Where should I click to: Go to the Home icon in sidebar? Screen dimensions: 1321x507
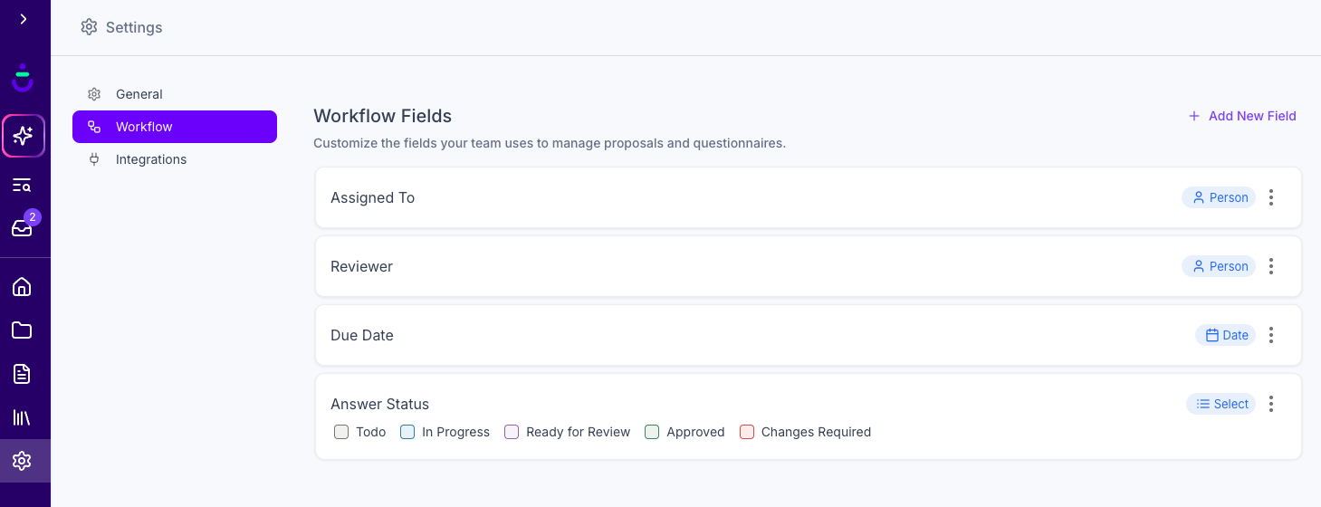tap(23, 287)
